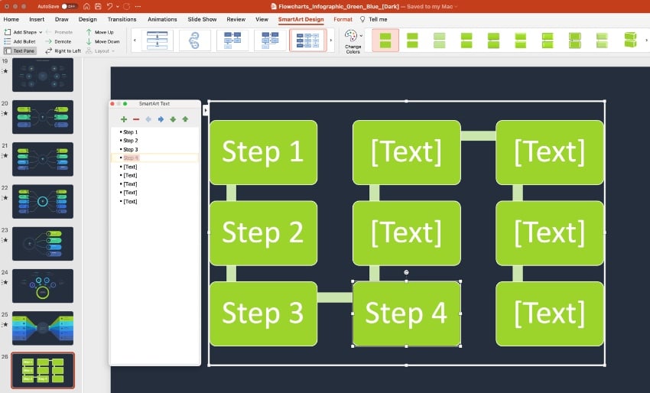Expand the SmartArt styles gallery with right chevron

pos(330,41)
